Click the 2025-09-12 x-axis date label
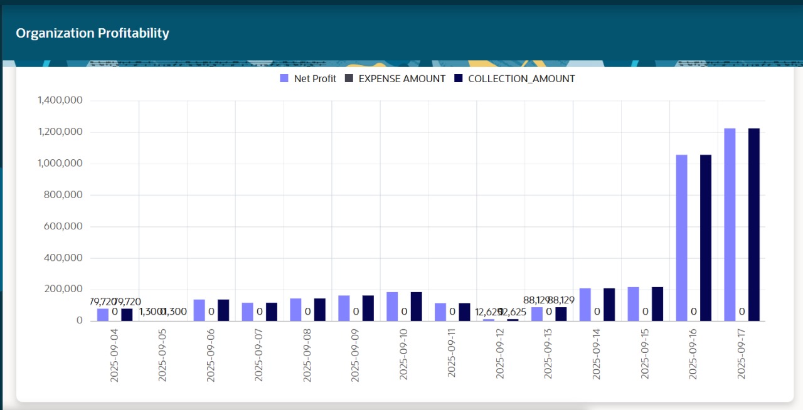This screenshot has height=410, width=803. click(500, 354)
